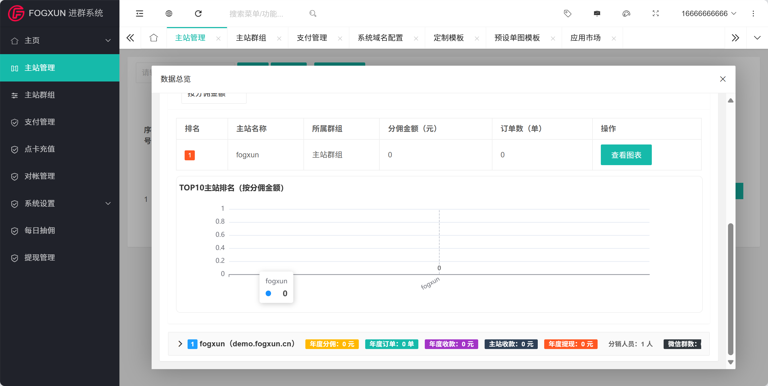Close the 应用市场 tab
This screenshot has width=768, height=386.
(x=613, y=38)
